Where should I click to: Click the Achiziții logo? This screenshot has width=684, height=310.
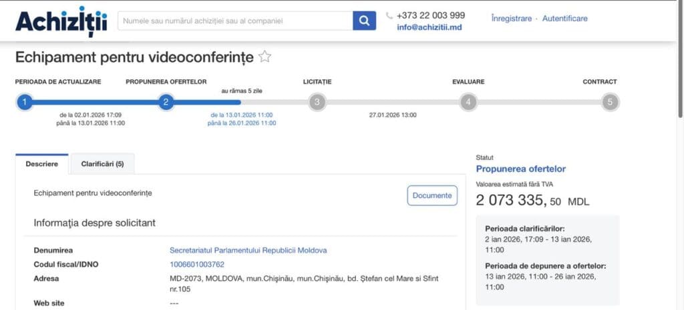click(61, 21)
